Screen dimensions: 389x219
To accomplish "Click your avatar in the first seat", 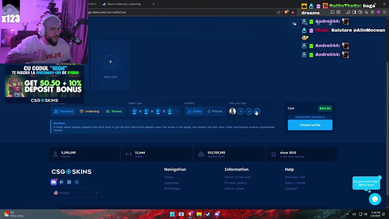I will (232, 111).
